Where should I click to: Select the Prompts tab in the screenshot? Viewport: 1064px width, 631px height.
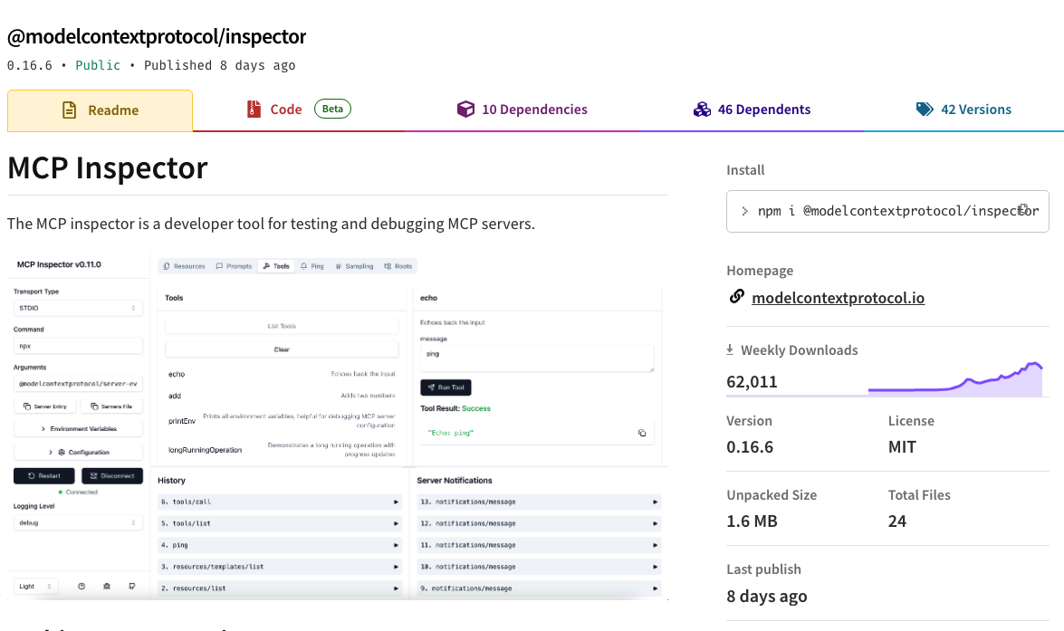tap(235, 266)
